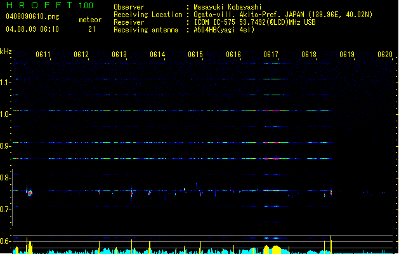The width and height of the screenshot is (399, 254).
Task: Click the 0620 time marker
Action: [385, 55]
